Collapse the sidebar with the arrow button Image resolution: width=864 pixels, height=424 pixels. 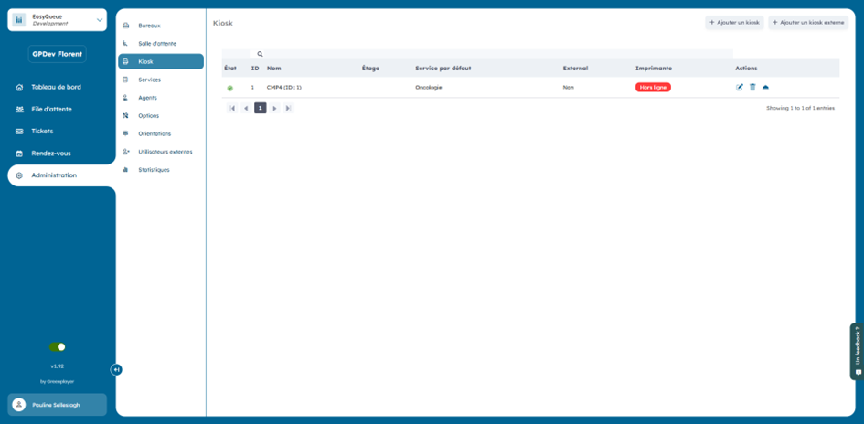click(116, 369)
